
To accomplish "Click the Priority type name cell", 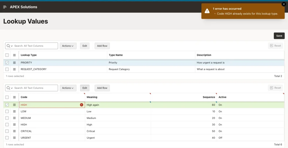I will coord(151,63).
